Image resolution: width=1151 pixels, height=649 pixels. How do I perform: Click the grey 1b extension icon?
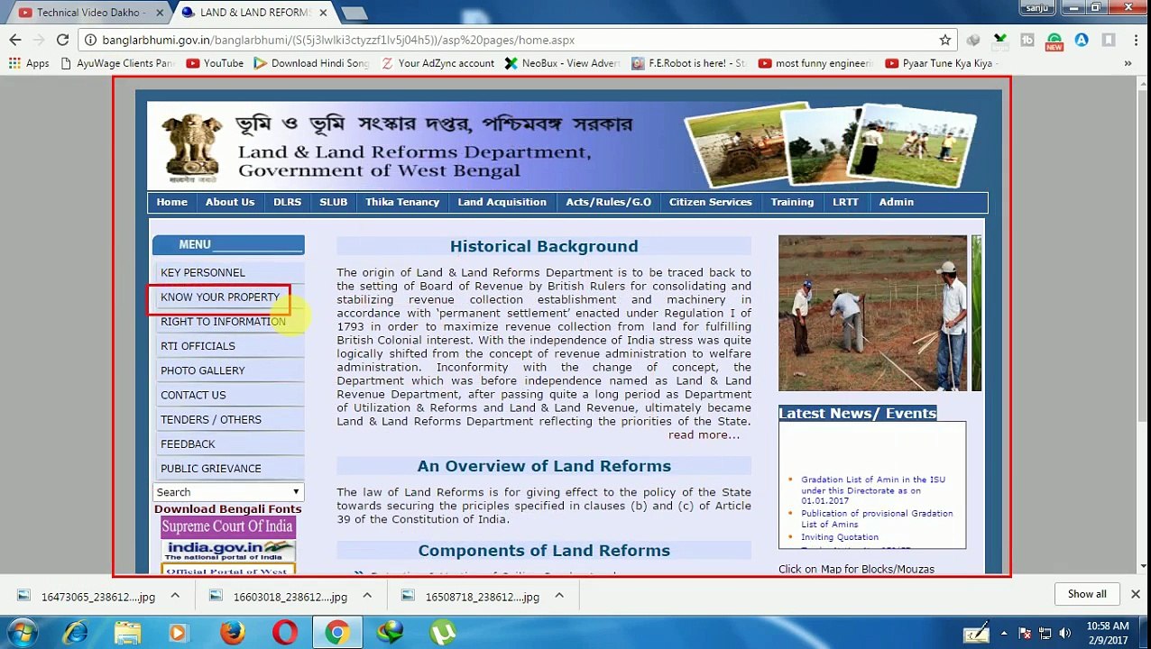(1027, 40)
